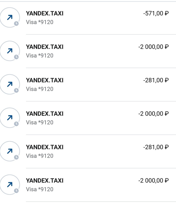Click the arrow icon in the second transaction row

[x=10, y=51]
